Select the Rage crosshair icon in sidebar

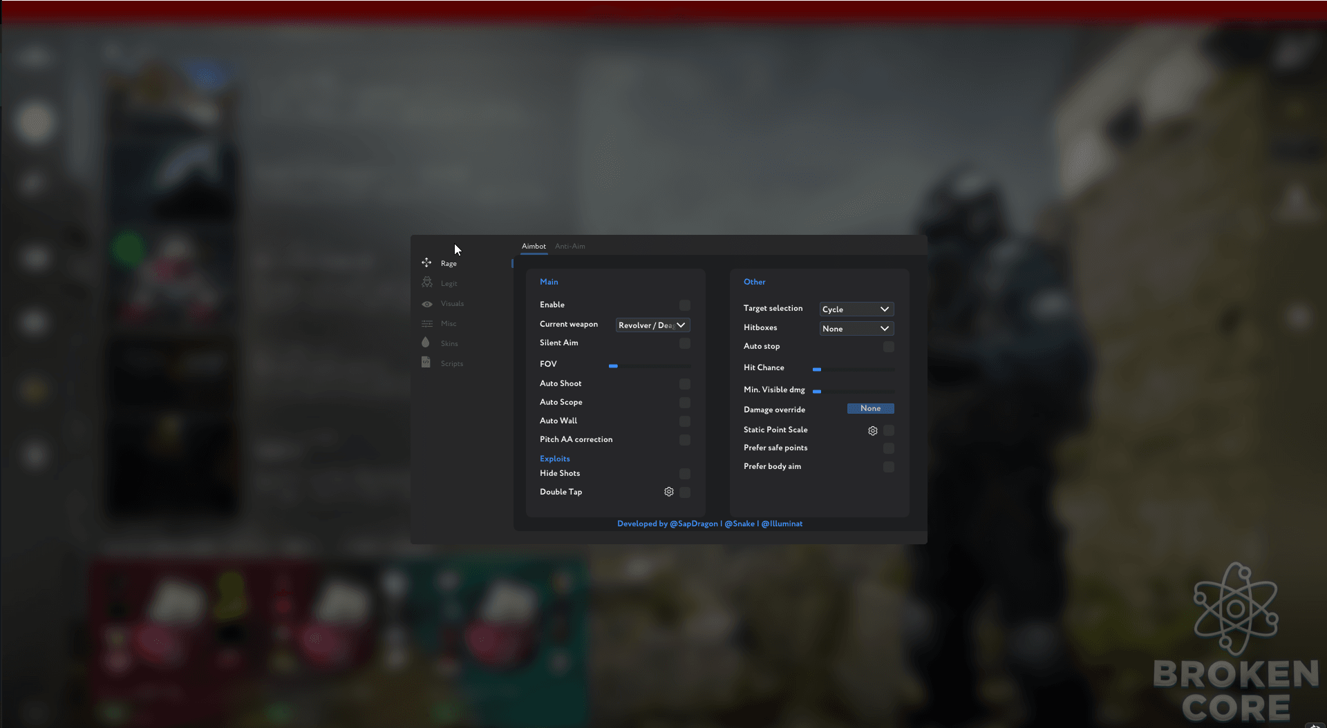[x=426, y=262]
